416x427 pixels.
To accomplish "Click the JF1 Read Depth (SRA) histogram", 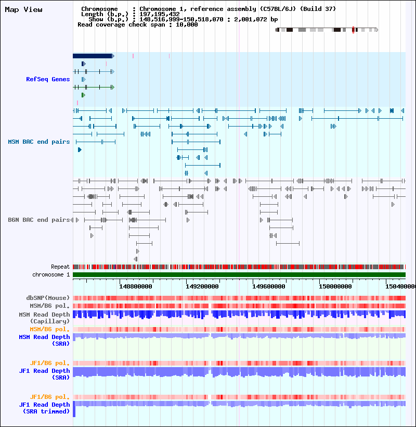I will [x=239, y=372].
